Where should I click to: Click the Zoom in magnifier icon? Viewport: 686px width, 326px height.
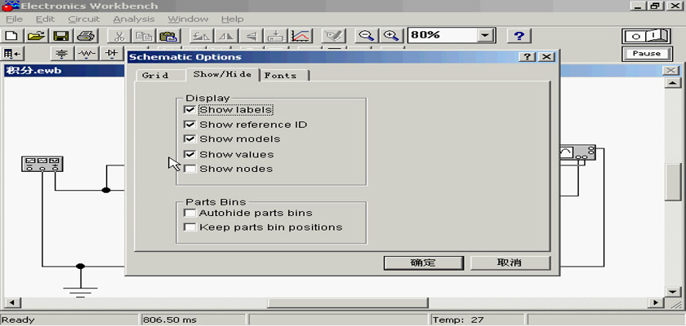click(x=392, y=36)
